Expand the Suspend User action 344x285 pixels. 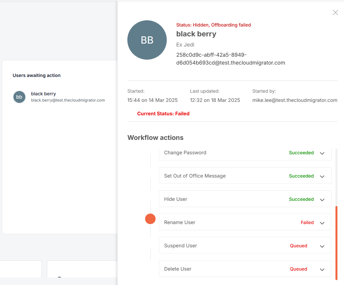(322, 246)
